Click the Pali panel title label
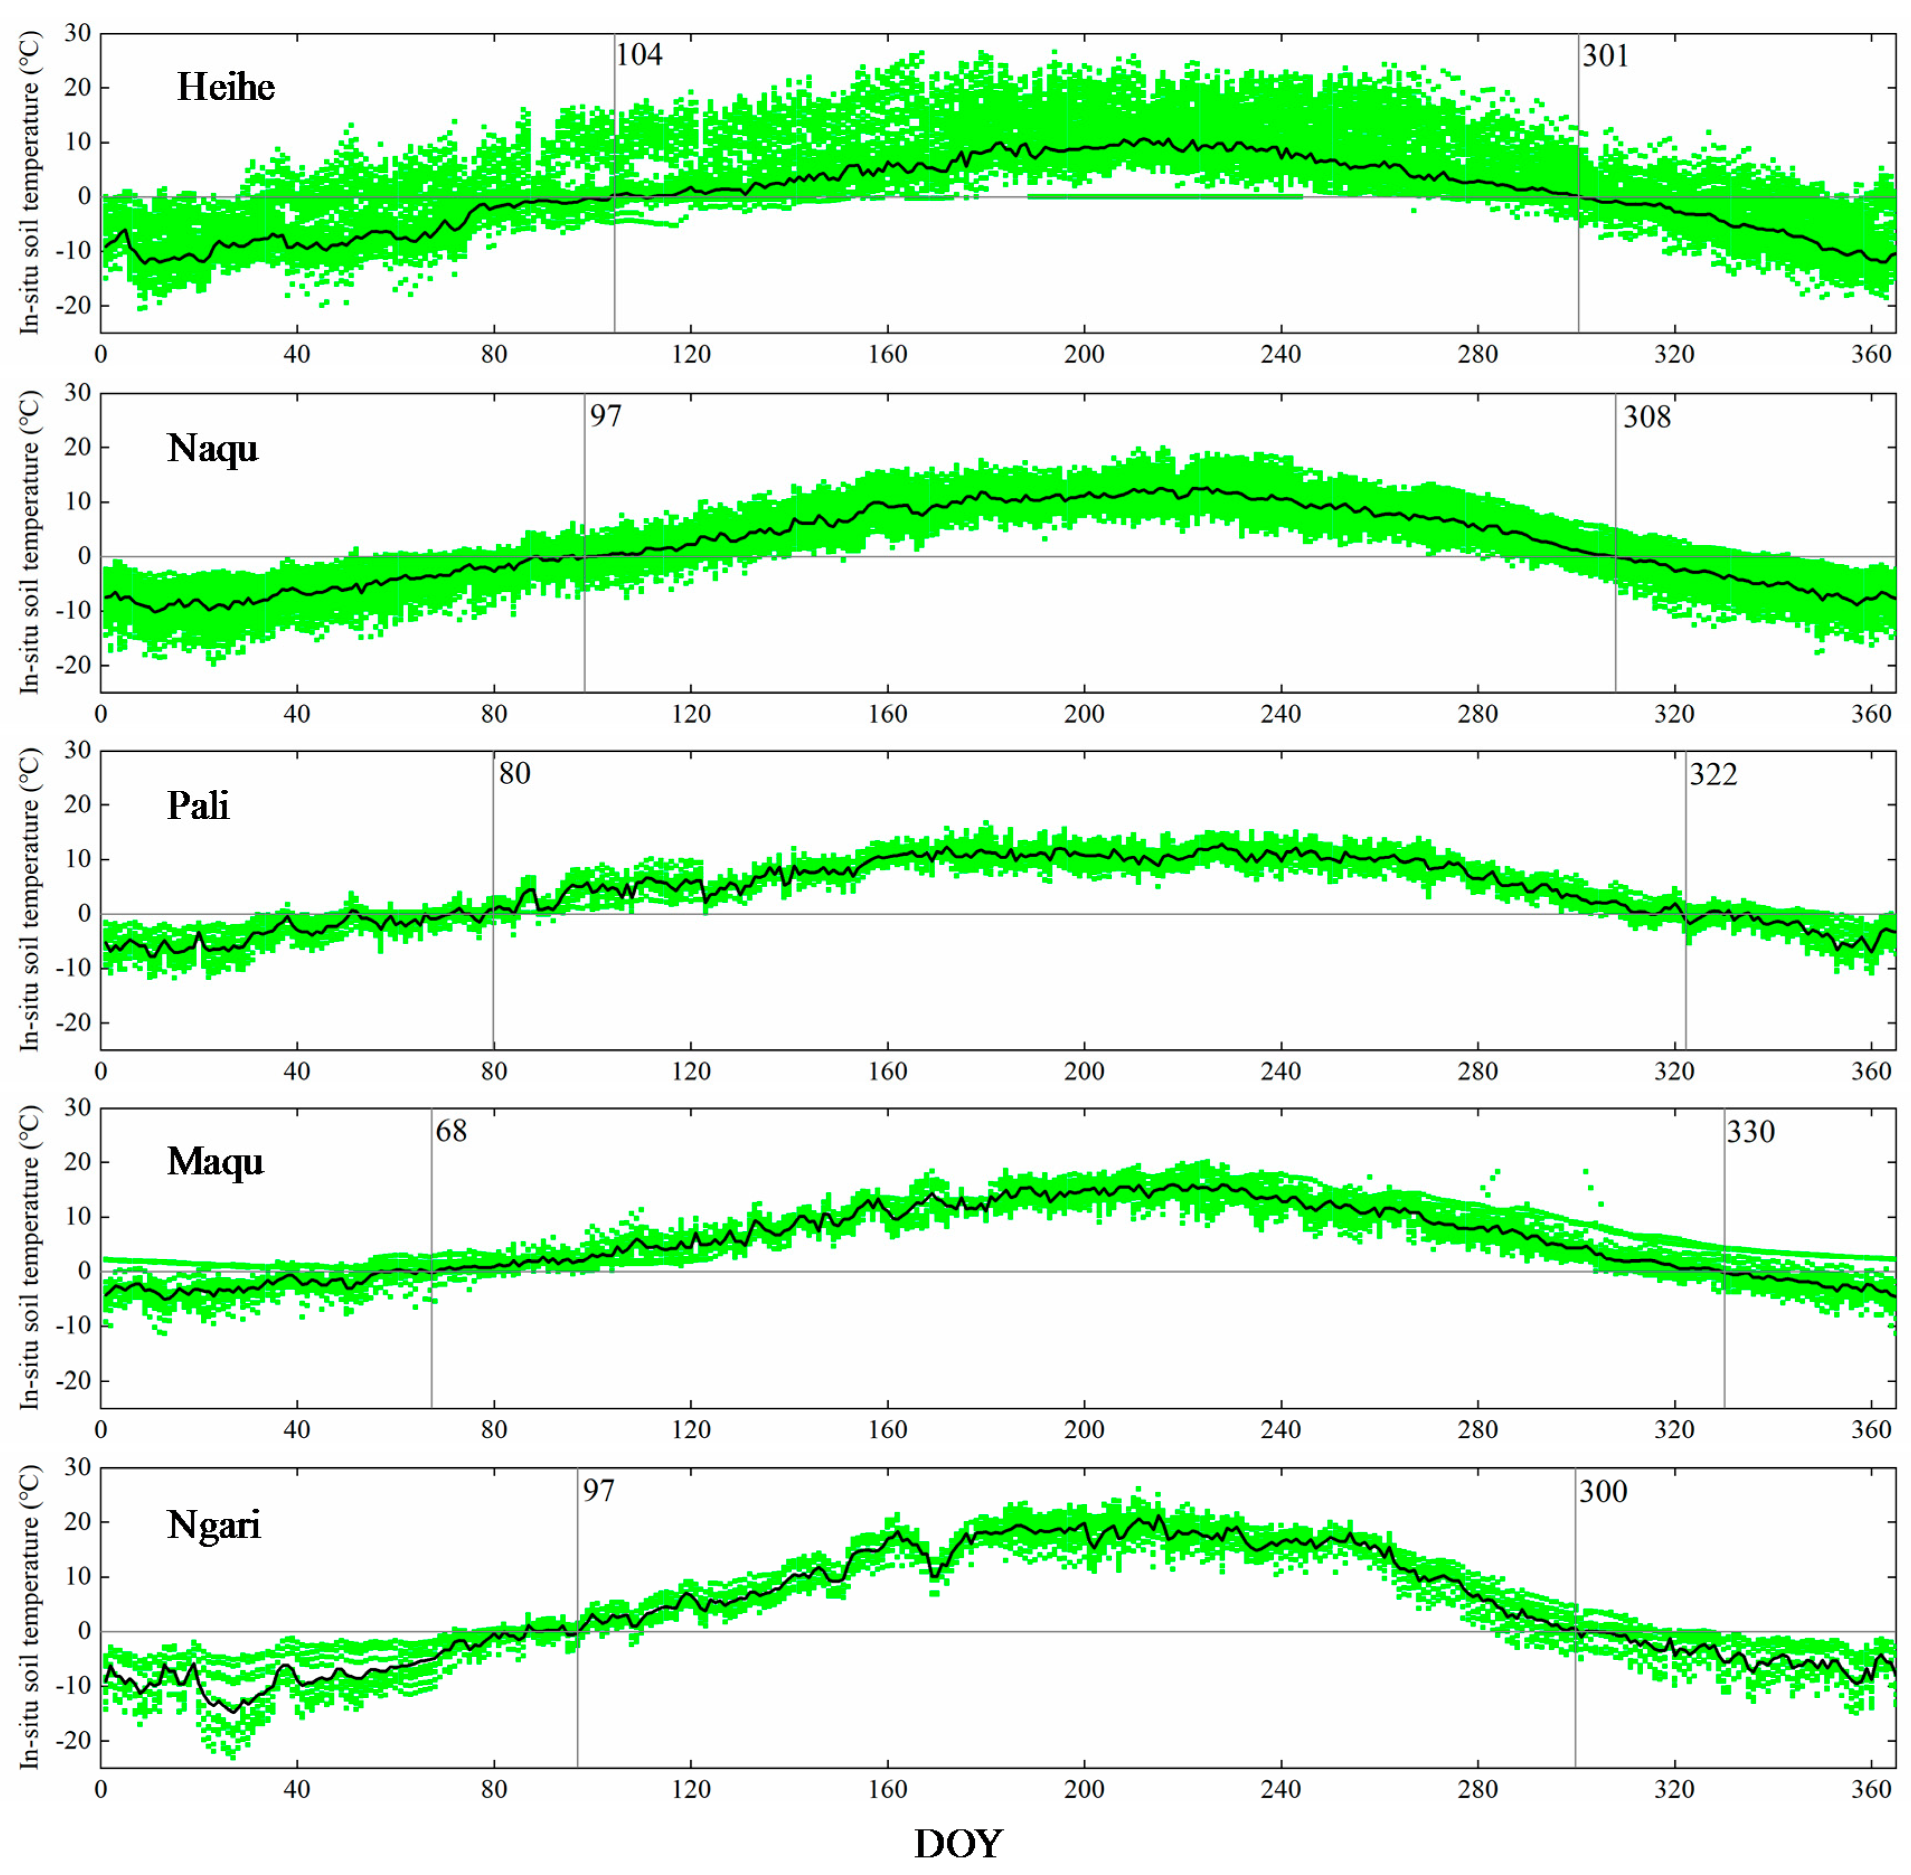Screen dimensions: 1911x1875 click(x=198, y=805)
